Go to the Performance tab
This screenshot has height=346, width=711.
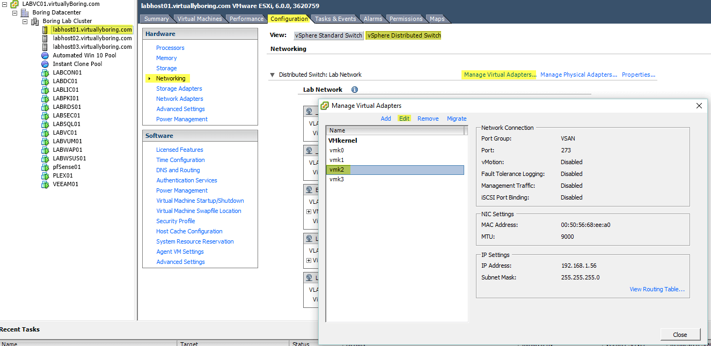(x=247, y=19)
